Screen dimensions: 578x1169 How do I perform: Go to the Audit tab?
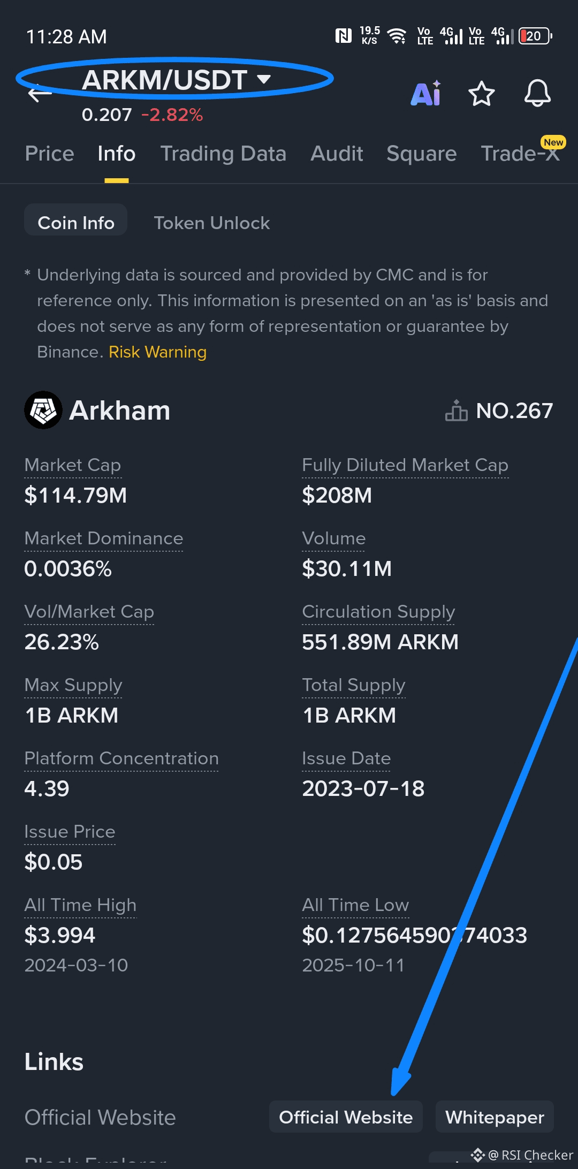pos(337,154)
